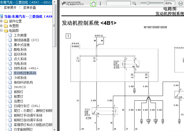Check the 菜单展开 checkbox
Screen dimensions: 184x131
point(1,8)
